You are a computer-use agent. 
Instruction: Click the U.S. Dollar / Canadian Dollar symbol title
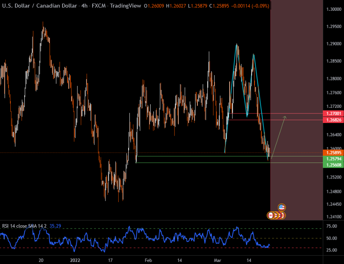40,6
